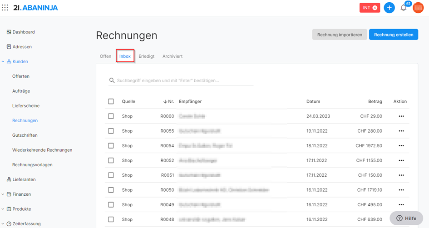Open the user profile avatar
Viewport: 429px width, 228px height.
(x=418, y=8)
